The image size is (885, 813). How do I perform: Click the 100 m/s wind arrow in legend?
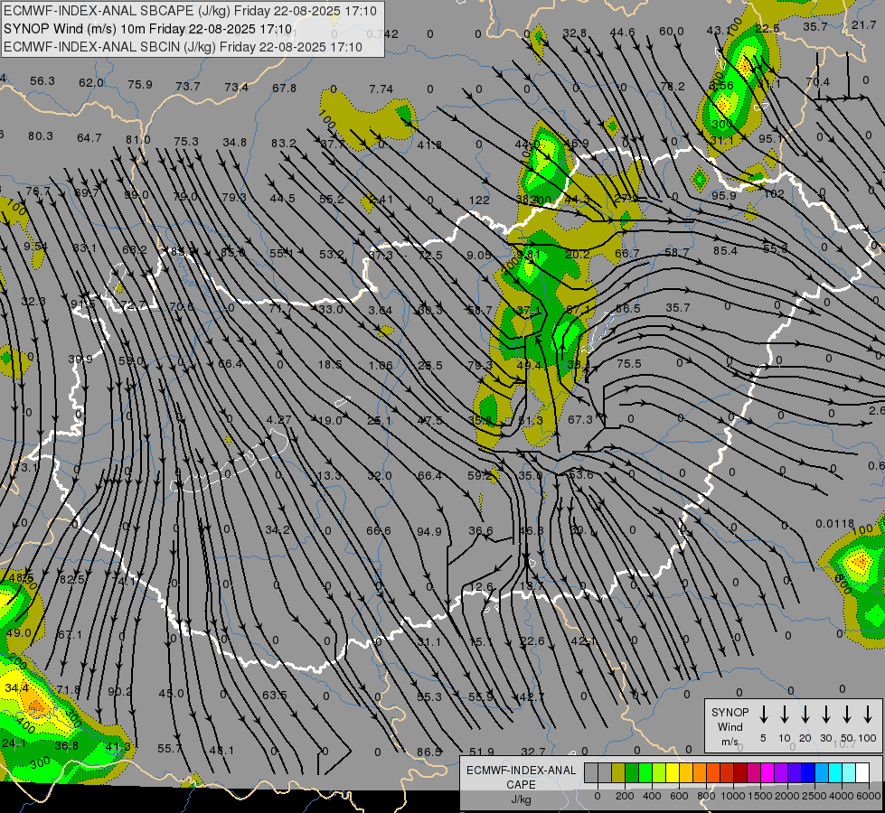coord(868,714)
